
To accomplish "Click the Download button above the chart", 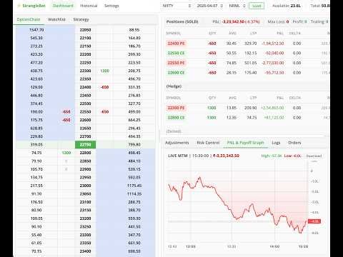I will pos(314,156).
